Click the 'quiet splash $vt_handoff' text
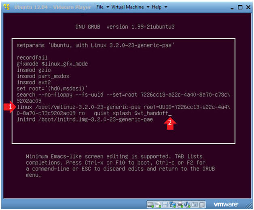 coord(131,113)
